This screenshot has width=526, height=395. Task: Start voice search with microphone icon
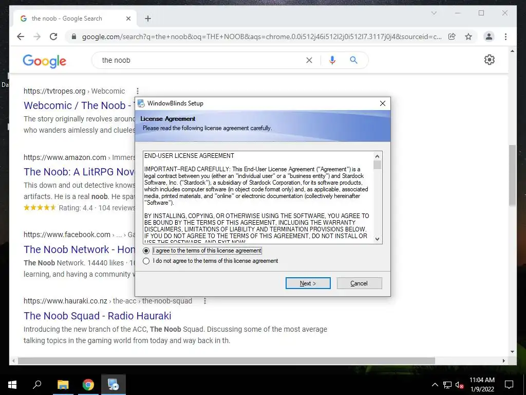pos(332,60)
